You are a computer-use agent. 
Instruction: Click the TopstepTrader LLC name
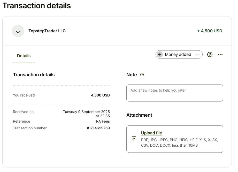[47, 31]
